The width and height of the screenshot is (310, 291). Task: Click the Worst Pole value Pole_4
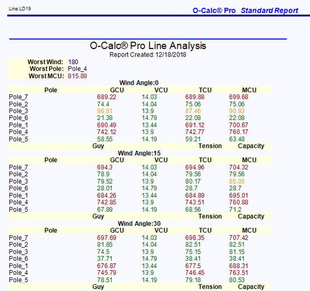[77, 69]
